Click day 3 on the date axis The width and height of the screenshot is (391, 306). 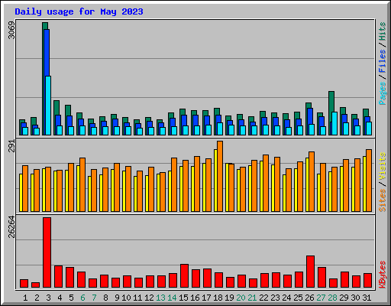click(x=48, y=298)
